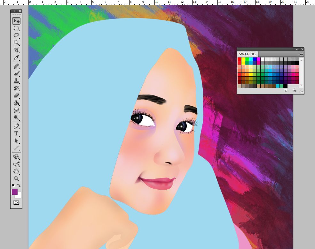Select the Dodge tool
The width and height of the screenshot is (315, 249).
point(16,117)
